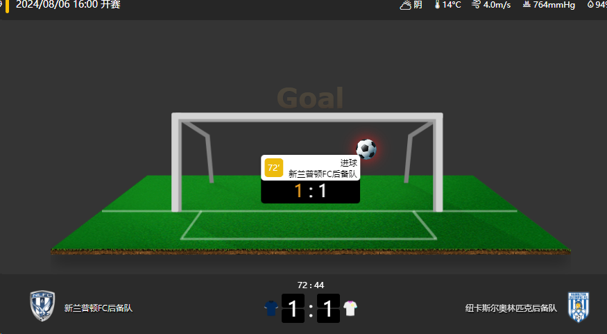
Task: Click the humidity droplet icon
Action: click(x=590, y=5)
